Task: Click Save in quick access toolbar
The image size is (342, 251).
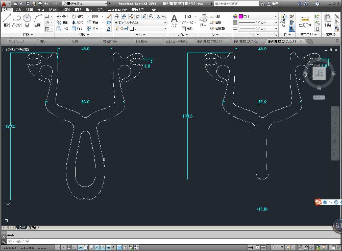Action: tap(28, 4)
